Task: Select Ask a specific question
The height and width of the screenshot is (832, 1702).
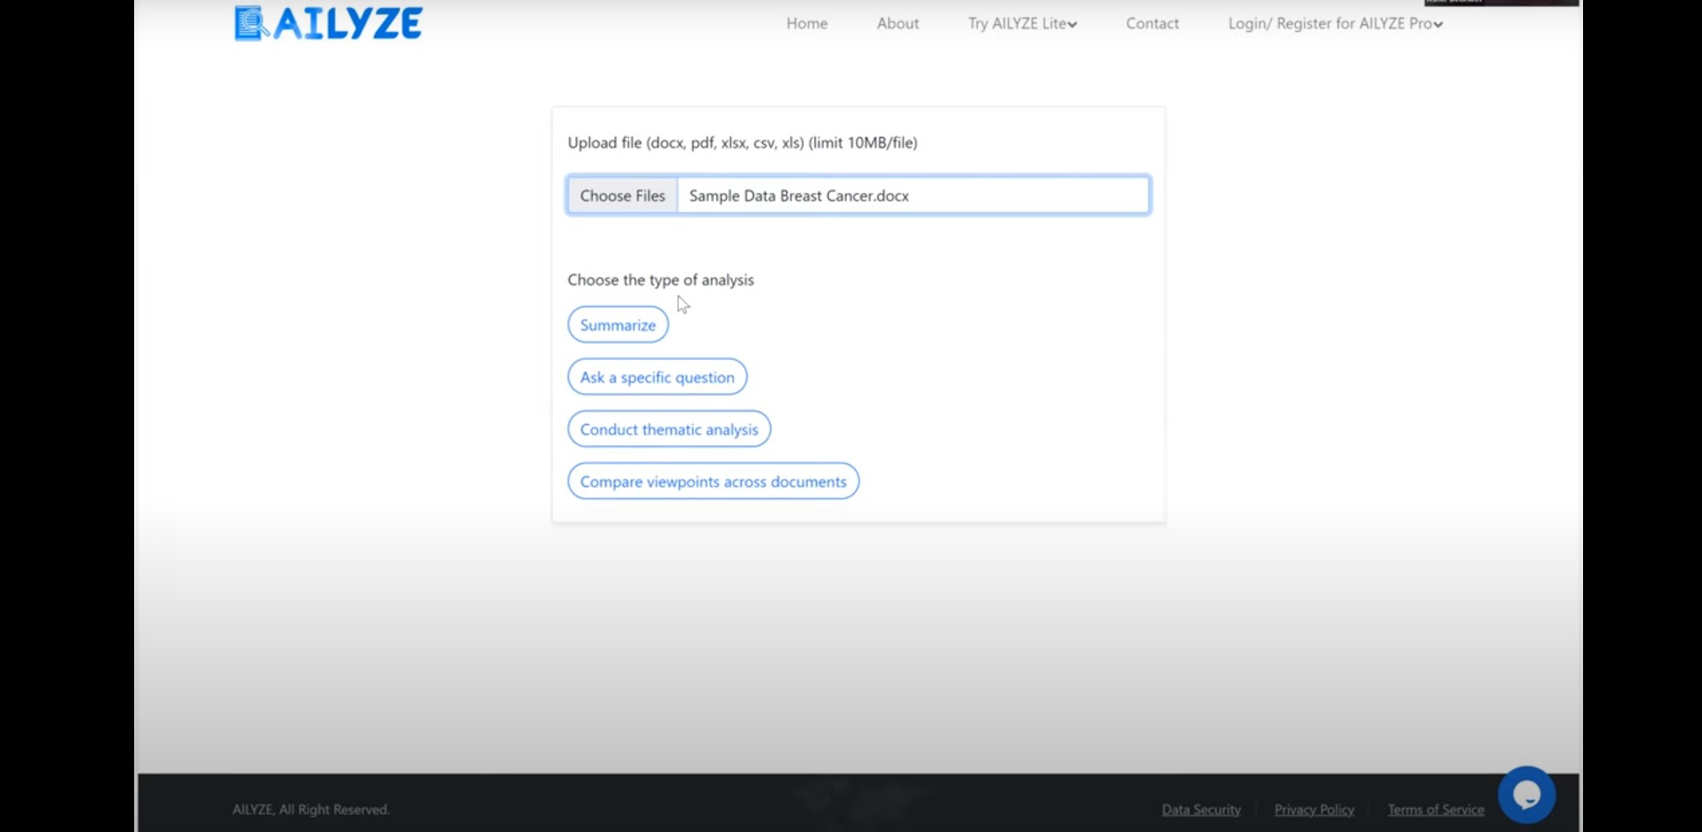Action: click(657, 377)
